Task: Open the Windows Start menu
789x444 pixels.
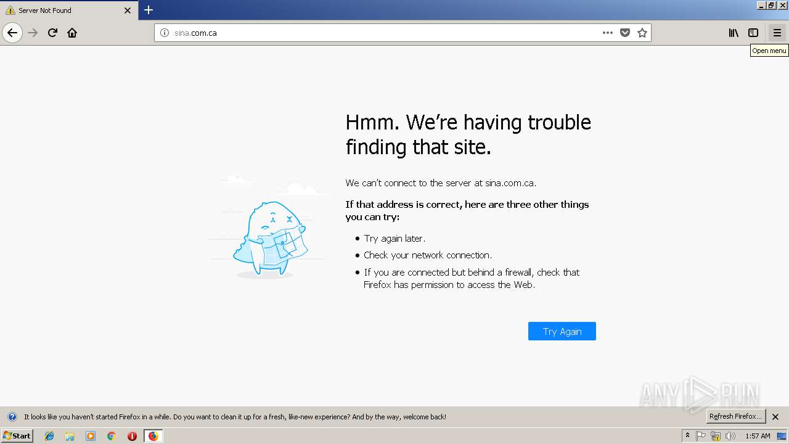Action: click(x=17, y=435)
